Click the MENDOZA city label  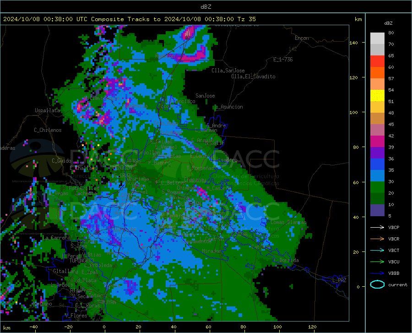(x=122, y=168)
